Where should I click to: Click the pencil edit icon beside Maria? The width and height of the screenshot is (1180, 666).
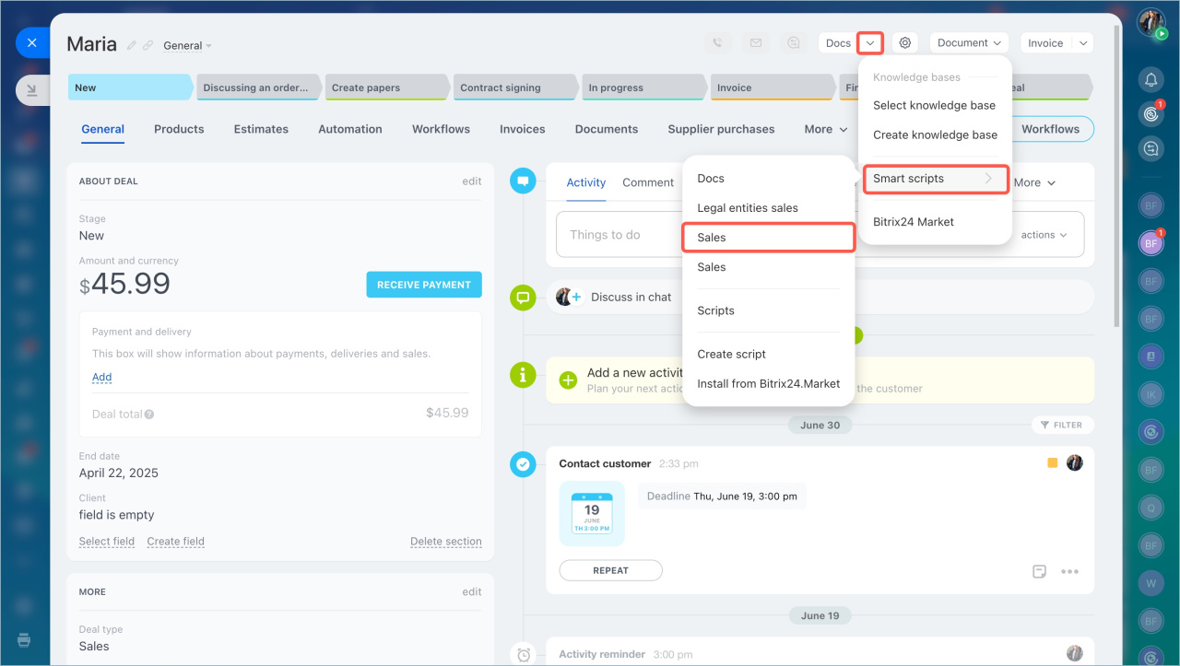coord(132,45)
